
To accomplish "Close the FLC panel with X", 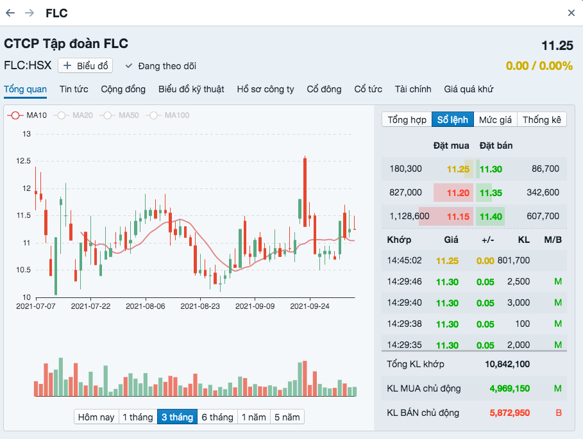I will pos(571,13).
